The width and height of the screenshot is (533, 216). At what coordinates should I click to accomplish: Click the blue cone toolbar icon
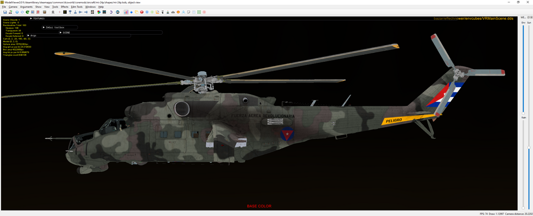75,12
